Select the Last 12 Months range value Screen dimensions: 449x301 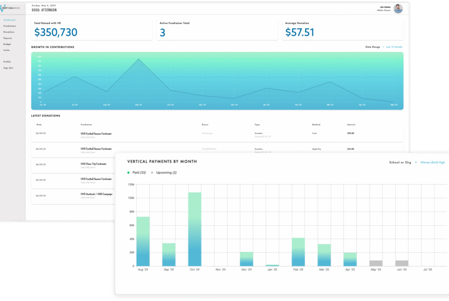[x=394, y=47]
